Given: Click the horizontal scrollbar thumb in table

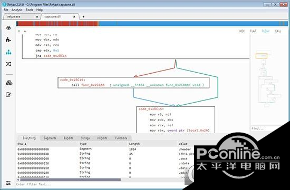Looking at the screenshot, I should click(70, 179).
